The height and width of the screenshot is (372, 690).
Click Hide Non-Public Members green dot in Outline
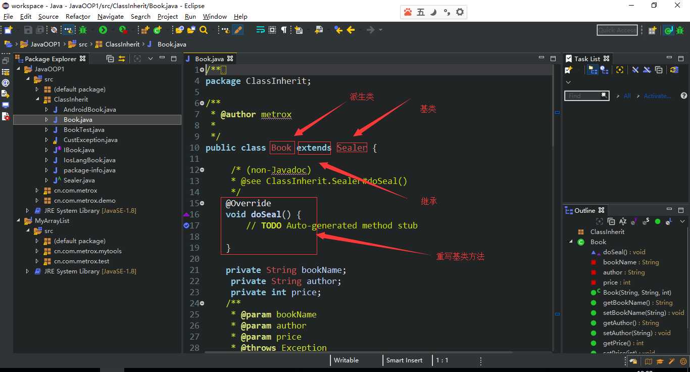click(x=658, y=221)
